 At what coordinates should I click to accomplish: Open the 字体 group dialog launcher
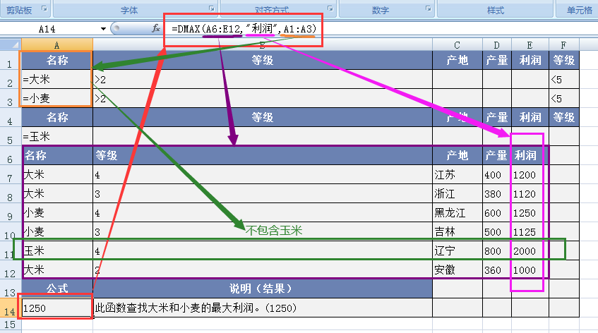coord(212,8)
